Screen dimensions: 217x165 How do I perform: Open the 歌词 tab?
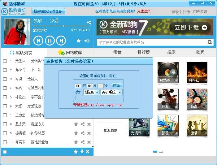pyautogui.click(x=200, y=52)
